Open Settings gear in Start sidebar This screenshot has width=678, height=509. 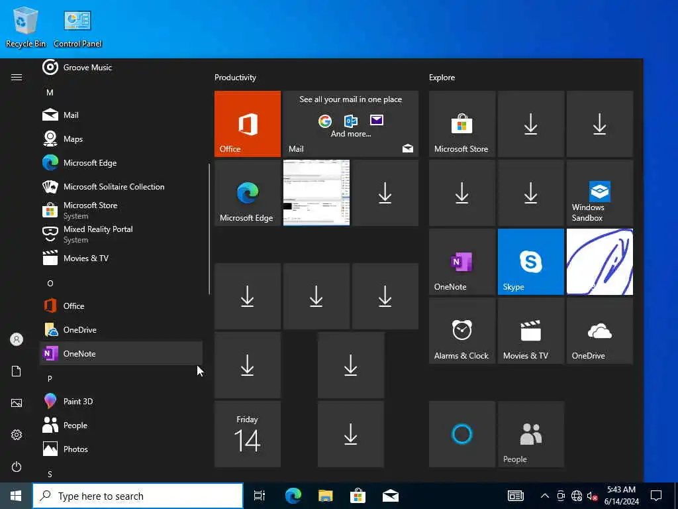[x=17, y=435]
